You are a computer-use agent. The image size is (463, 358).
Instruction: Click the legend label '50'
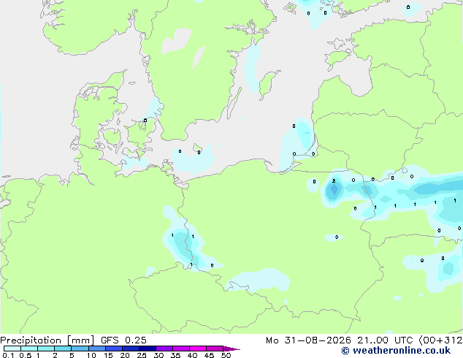226,355
